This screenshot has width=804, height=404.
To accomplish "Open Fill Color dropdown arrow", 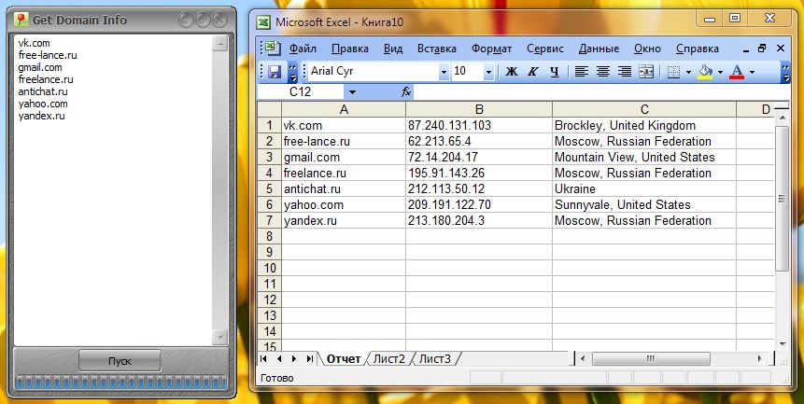I will coord(720,72).
